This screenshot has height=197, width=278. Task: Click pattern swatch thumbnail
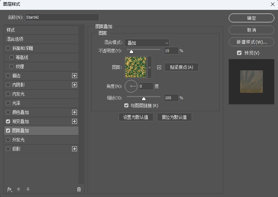pos(136,67)
